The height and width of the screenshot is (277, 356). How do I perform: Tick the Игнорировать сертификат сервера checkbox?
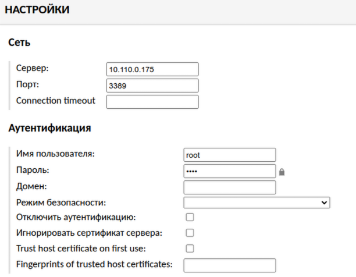189,233
